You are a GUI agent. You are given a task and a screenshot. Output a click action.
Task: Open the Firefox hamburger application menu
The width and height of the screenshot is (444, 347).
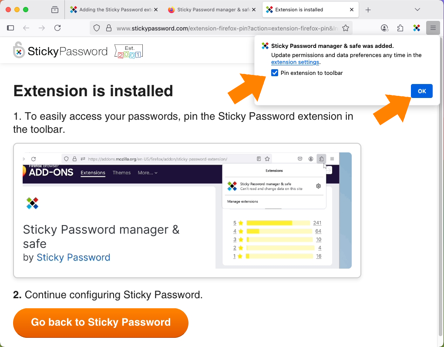pos(433,28)
